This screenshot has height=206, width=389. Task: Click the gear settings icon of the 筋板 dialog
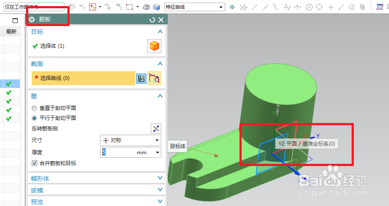[x=32, y=20]
